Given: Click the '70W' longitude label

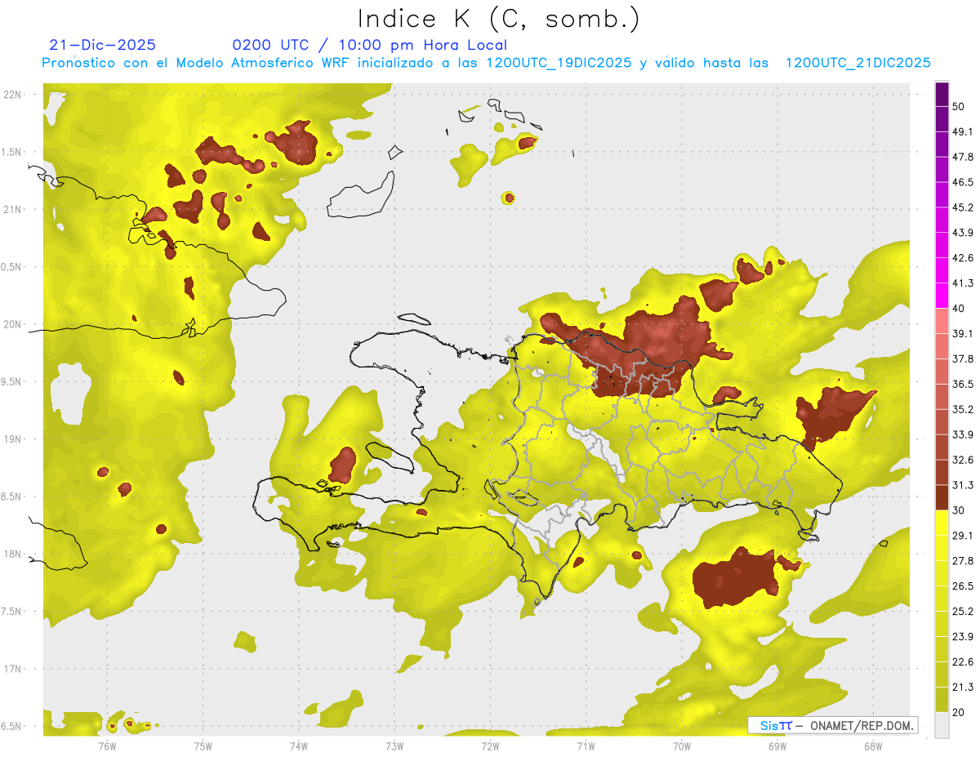Looking at the screenshot, I should tap(681, 746).
